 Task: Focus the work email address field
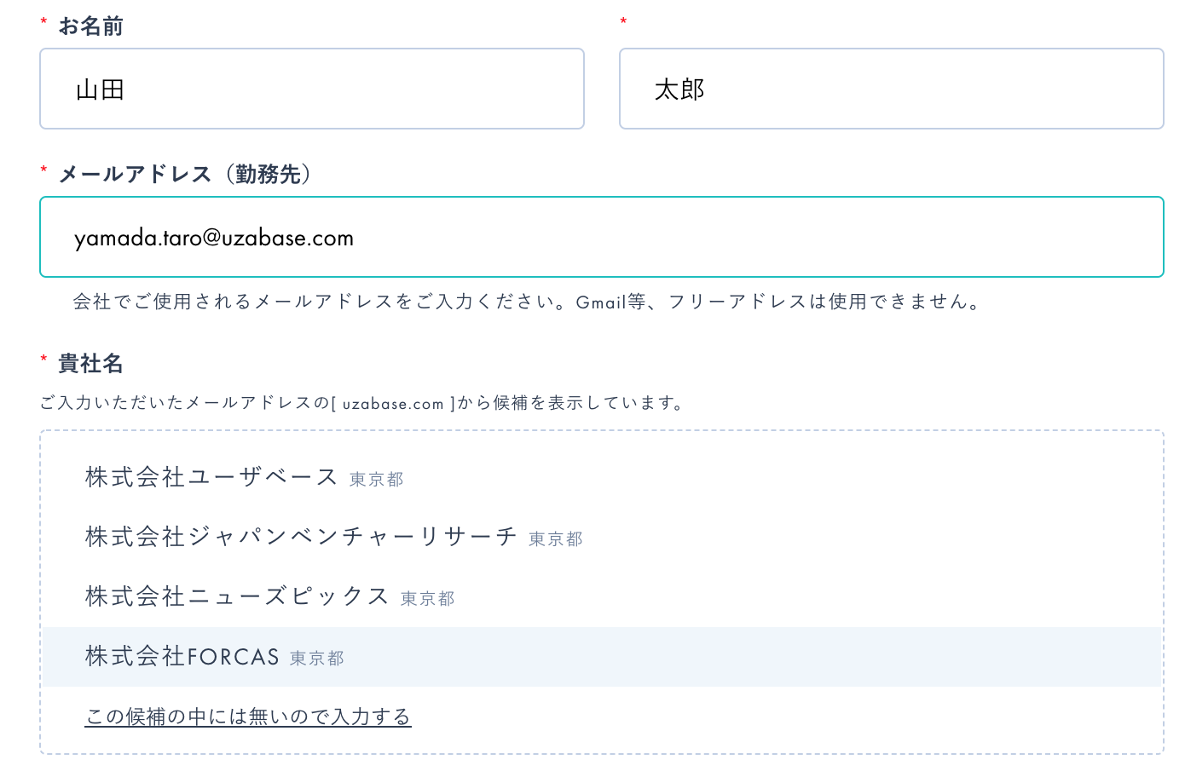pyautogui.click(x=602, y=237)
